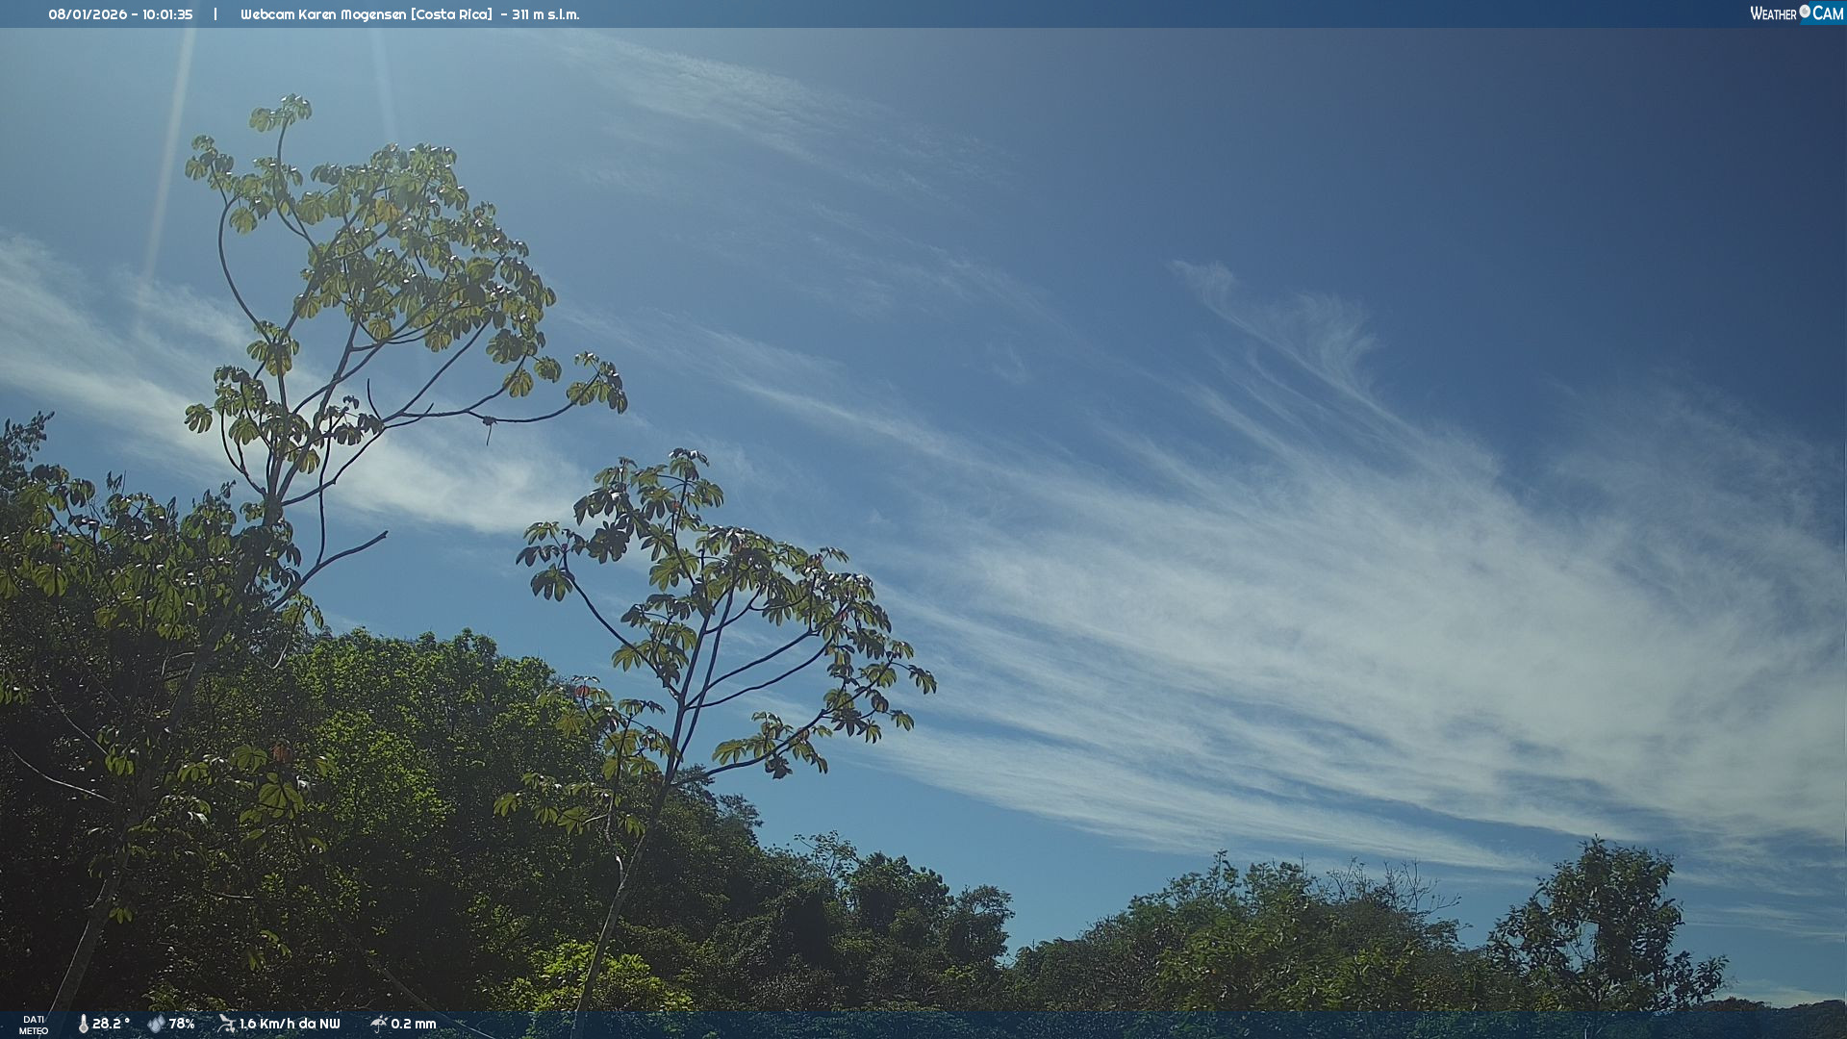Select the 28.2° temperature reading
The image size is (1847, 1039).
pyautogui.click(x=111, y=1024)
